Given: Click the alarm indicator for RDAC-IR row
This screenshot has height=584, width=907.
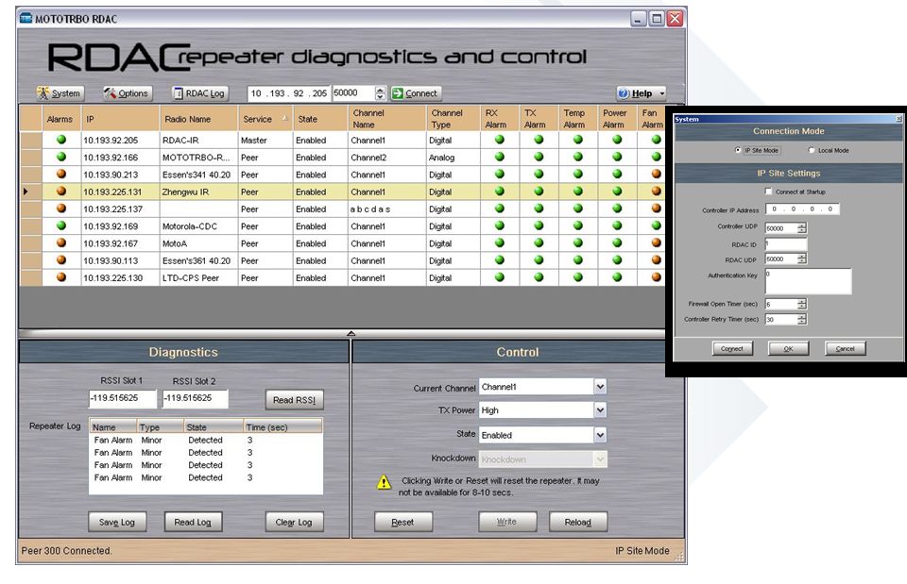Looking at the screenshot, I should (61, 140).
